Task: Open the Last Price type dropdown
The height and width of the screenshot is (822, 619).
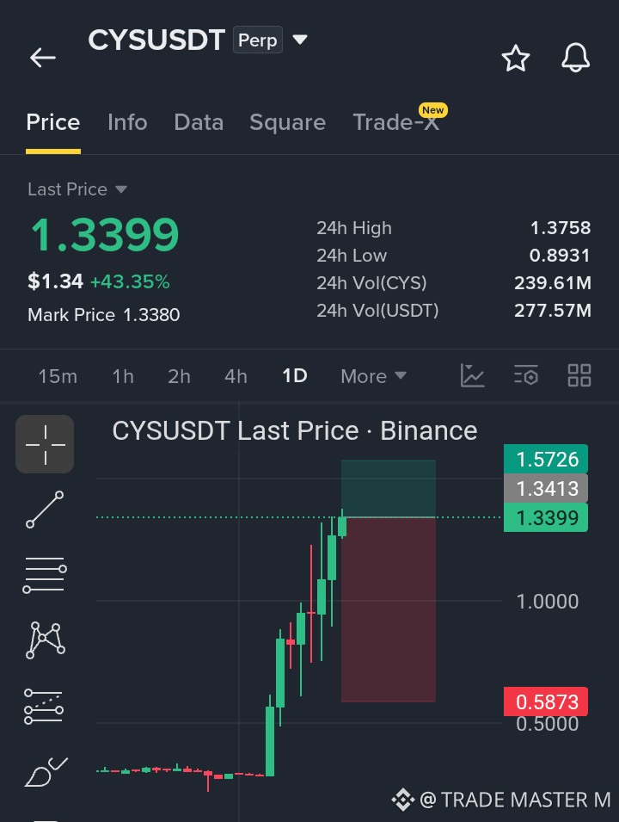Action: 77,189
